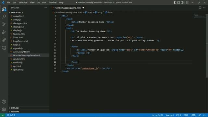
Task: Open mycode.js in explorer
Action: pos(18,48)
